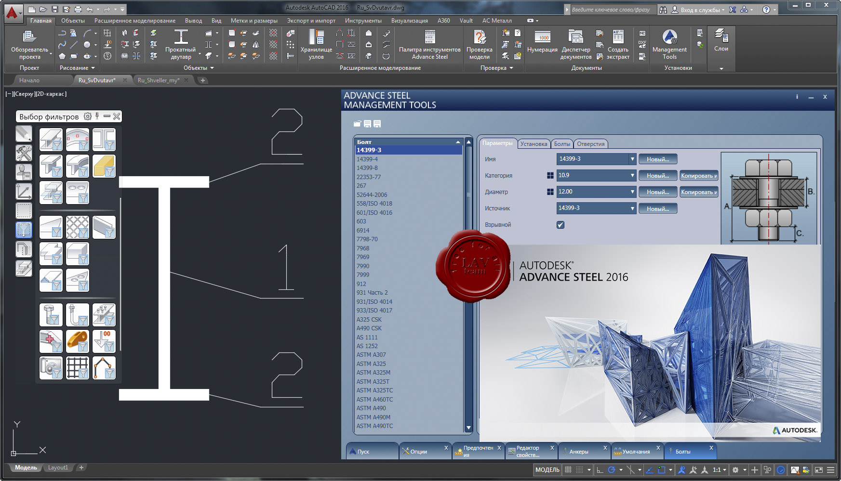Viewport: 841px width, 481px height.
Task: Switch to Layout1 tab
Action: 58,468
